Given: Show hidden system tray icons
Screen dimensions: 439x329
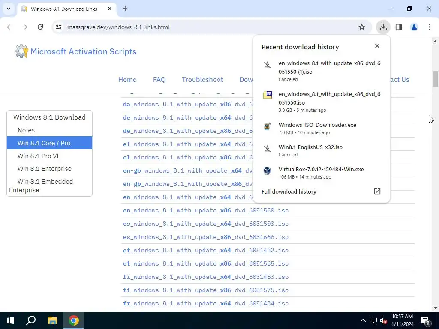Looking at the screenshot, I should pos(363,320).
